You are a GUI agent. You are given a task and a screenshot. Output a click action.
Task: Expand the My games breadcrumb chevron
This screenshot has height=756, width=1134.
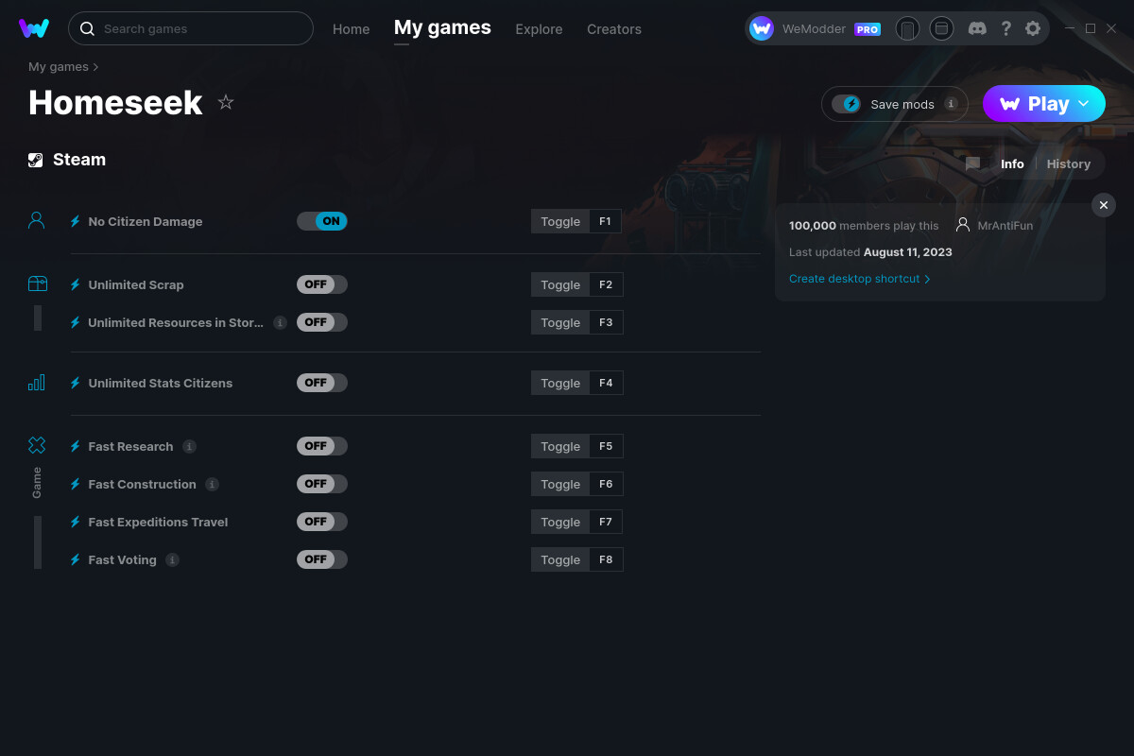pyautogui.click(x=96, y=66)
